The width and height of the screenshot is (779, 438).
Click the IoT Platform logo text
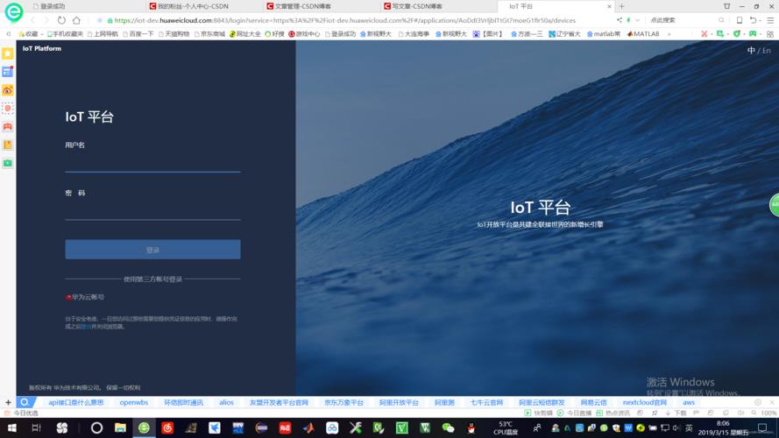coord(42,49)
